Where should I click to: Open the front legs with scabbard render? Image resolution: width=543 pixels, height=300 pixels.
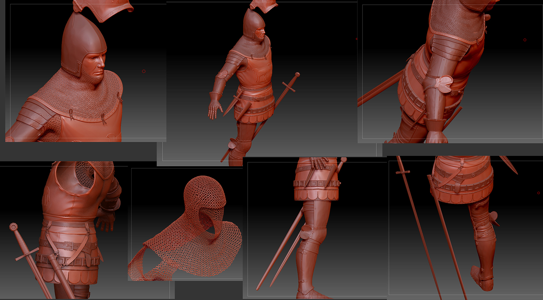(315, 228)
